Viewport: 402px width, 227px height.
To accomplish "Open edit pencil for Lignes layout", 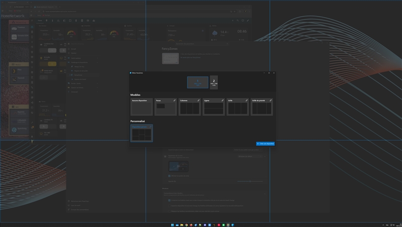I will (x=223, y=100).
